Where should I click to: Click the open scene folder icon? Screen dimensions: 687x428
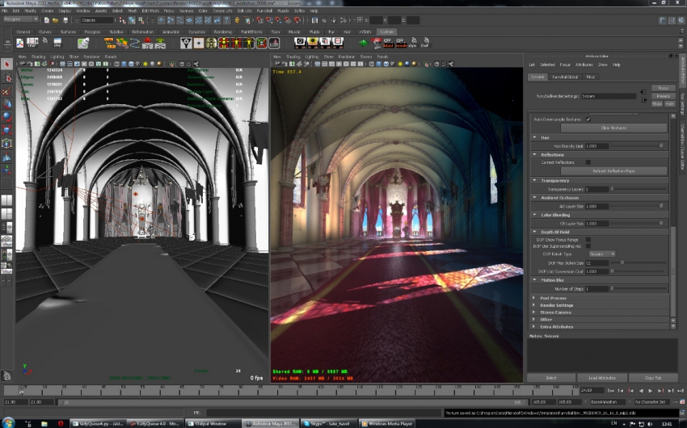55,20
